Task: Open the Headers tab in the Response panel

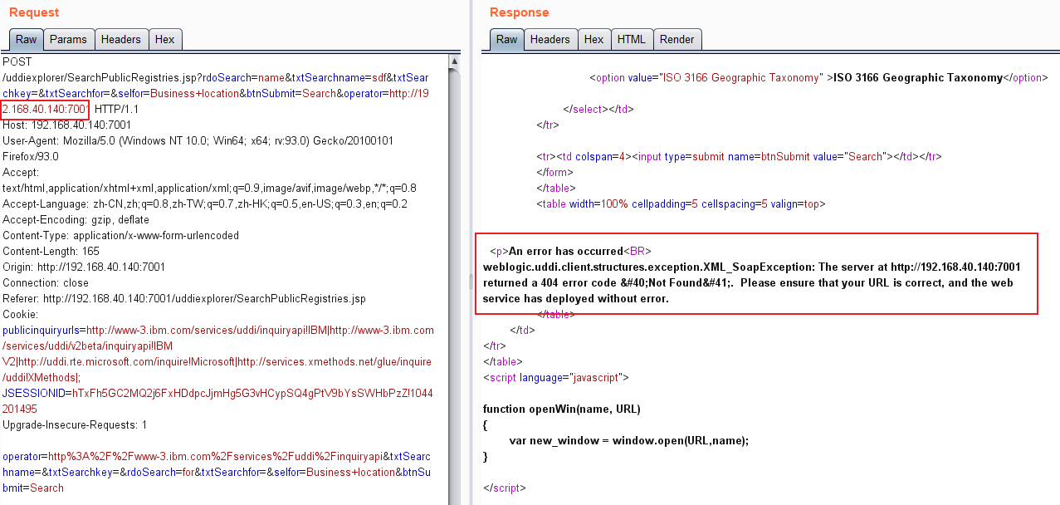Action: coord(550,39)
